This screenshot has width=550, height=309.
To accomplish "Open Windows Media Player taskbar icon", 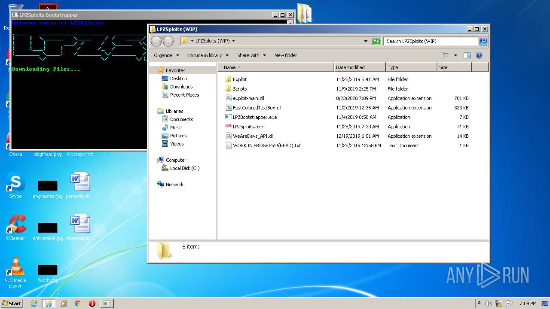I will click(x=63, y=303).
